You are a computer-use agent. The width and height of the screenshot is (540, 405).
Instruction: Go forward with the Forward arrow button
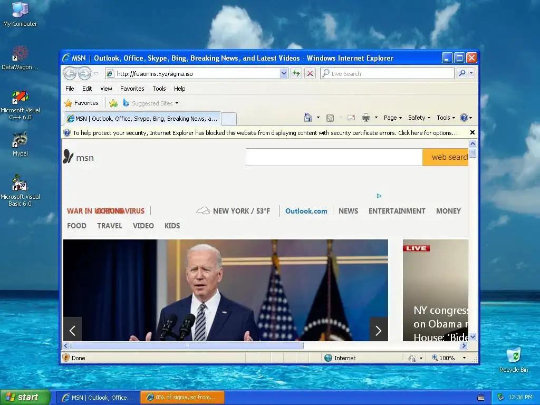84,73
